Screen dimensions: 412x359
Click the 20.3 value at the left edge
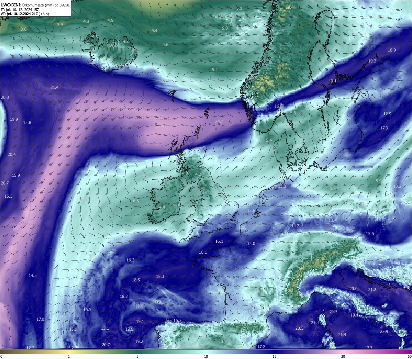5,98
